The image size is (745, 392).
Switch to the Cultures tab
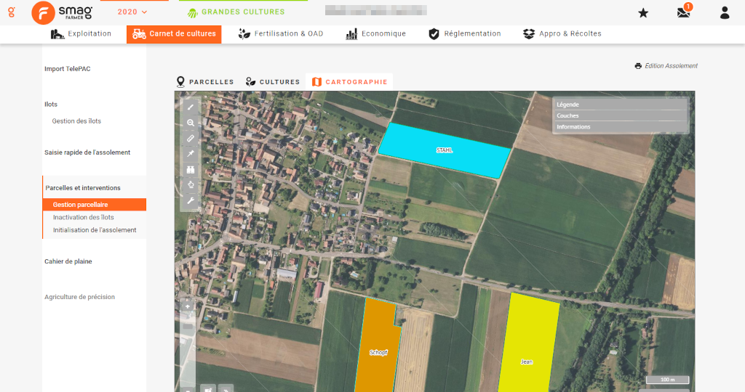(273, 82)
